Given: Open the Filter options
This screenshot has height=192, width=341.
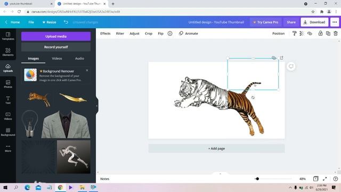Looking at the screenshot, I should [x=120, y=34].
